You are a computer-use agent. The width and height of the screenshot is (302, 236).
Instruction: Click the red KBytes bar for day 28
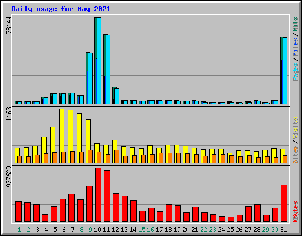257,213
